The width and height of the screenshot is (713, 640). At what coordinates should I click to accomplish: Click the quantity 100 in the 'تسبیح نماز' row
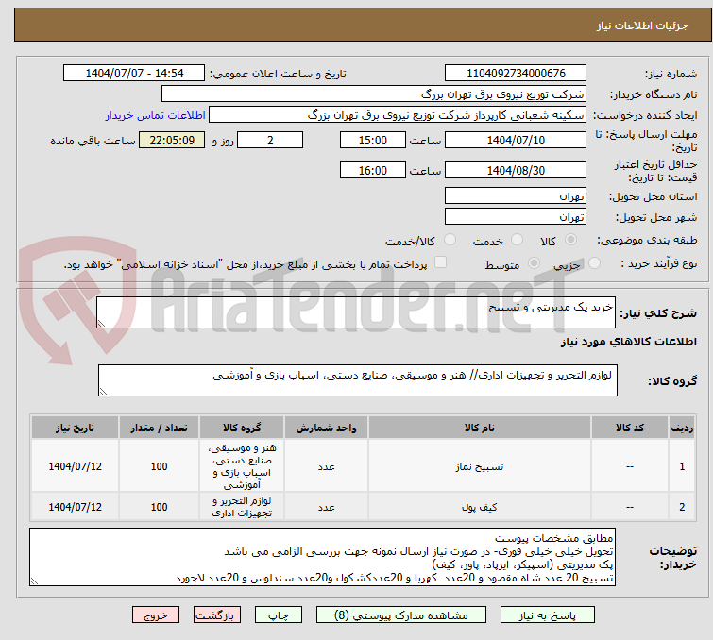(x=160, y=466)
